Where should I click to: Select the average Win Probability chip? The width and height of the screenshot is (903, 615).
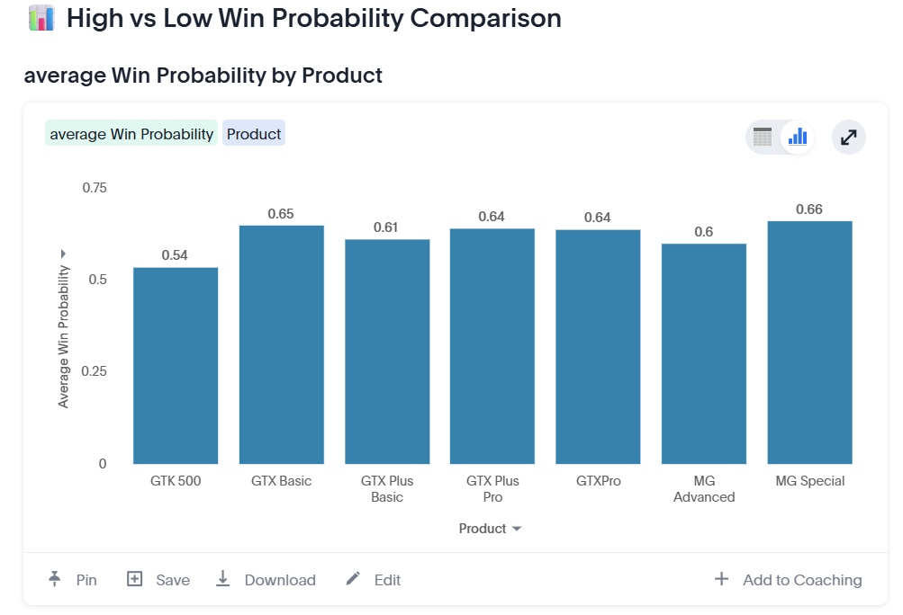[131, 134]
